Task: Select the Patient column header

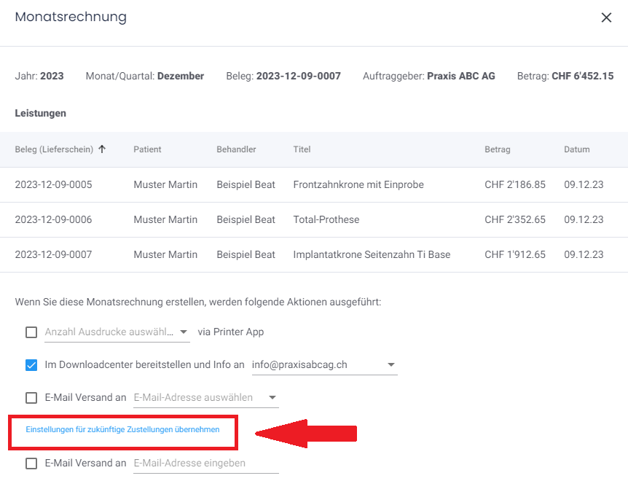Action: click(x=147, y=149)
